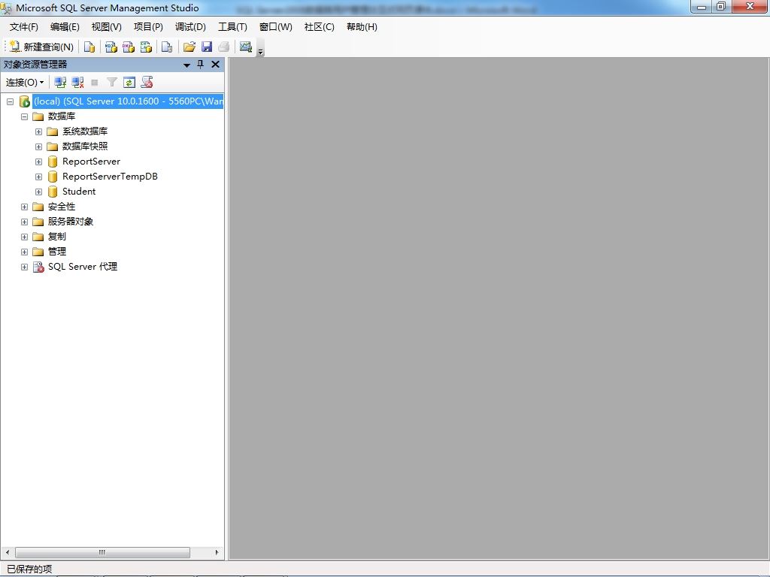Image resolution: width=770 pixels, height=577 pixels.
Task: Click the Open File folder icon
Action: (x=189, y=47)
